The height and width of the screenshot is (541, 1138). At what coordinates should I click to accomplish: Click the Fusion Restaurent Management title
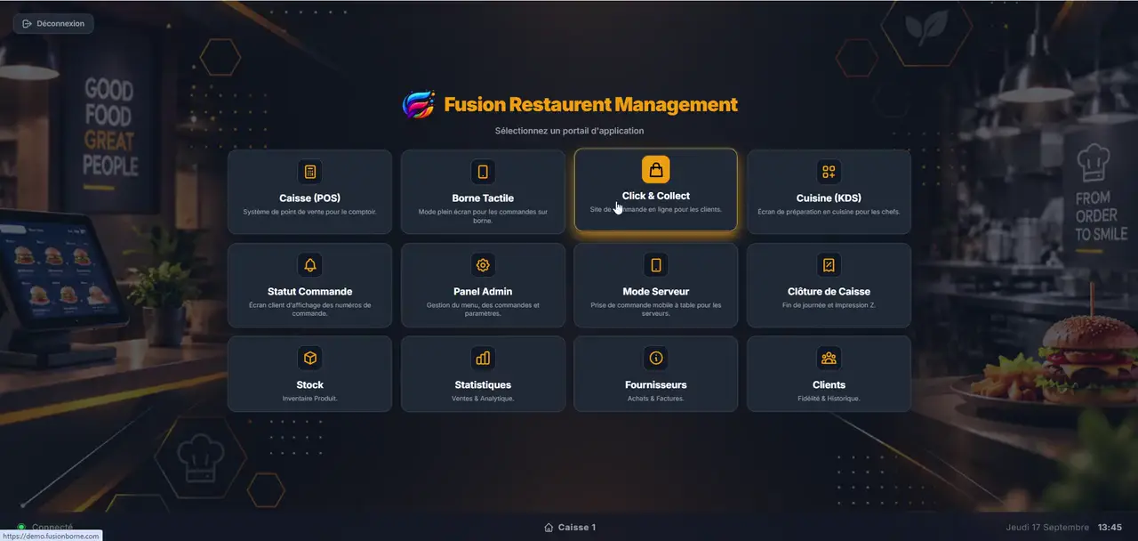590,105
